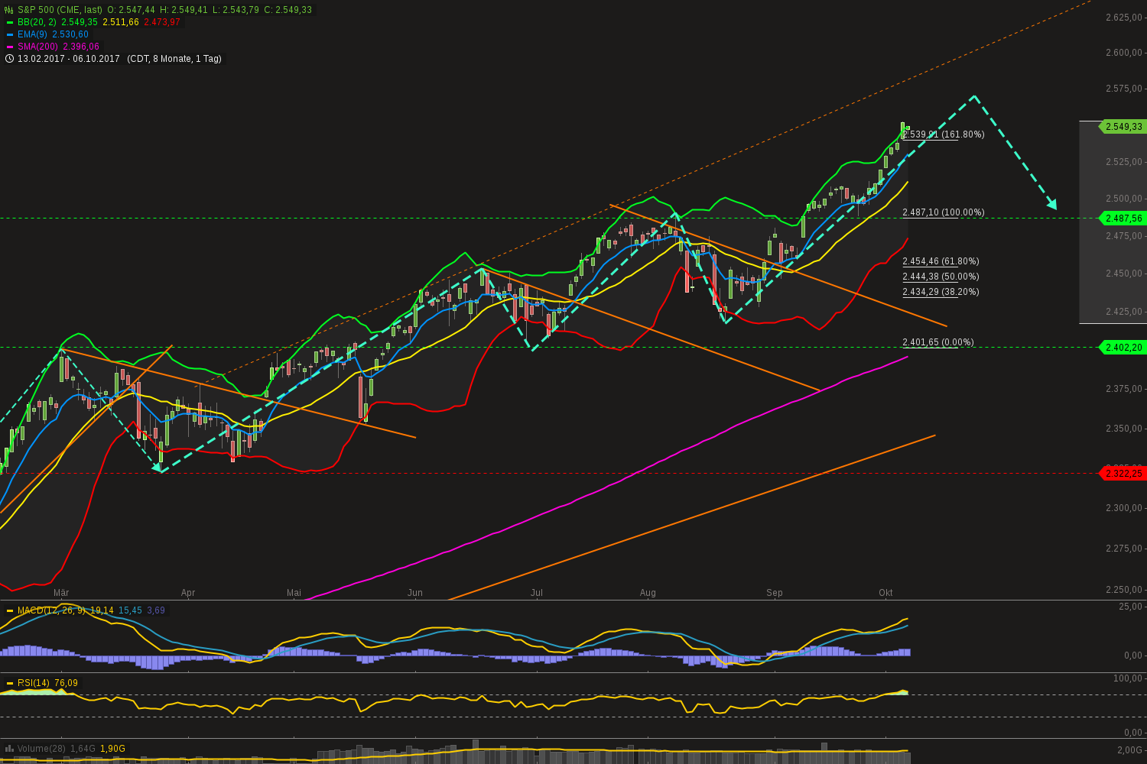Click the high value H: 2.549,41
Viewport: 1147px width, 764px height.
(184, 10)
